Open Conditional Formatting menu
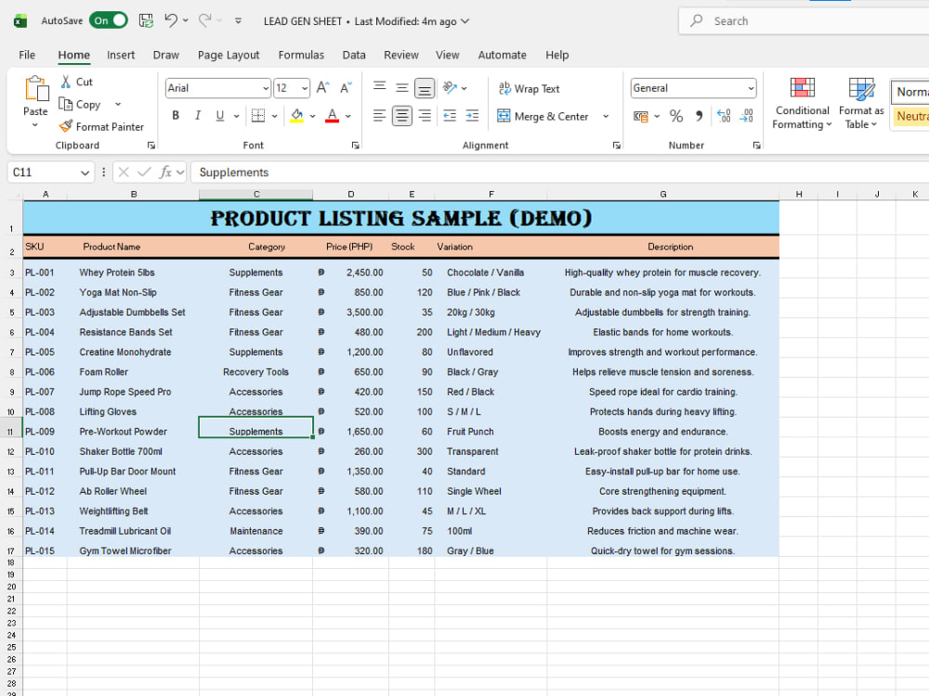This screenshot has width=929, height=696. click(803, 104)
